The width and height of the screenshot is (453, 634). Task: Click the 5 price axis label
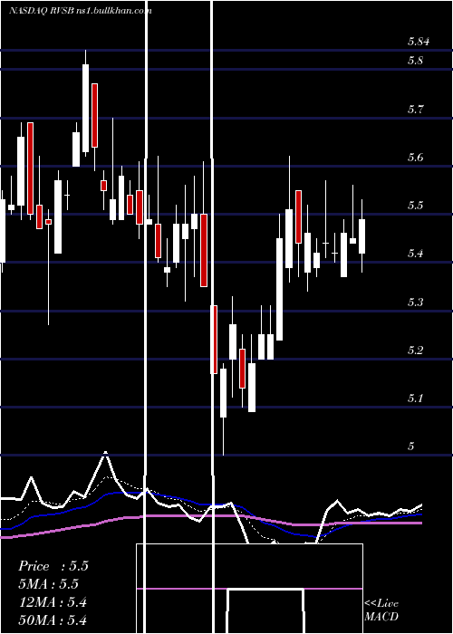point(411,446)
